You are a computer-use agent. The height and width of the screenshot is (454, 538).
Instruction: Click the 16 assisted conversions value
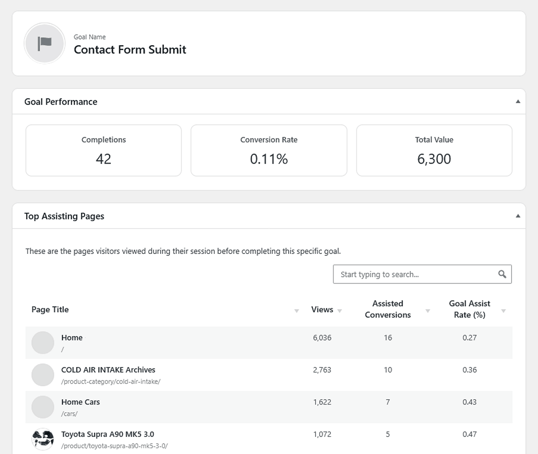[388, 338]
